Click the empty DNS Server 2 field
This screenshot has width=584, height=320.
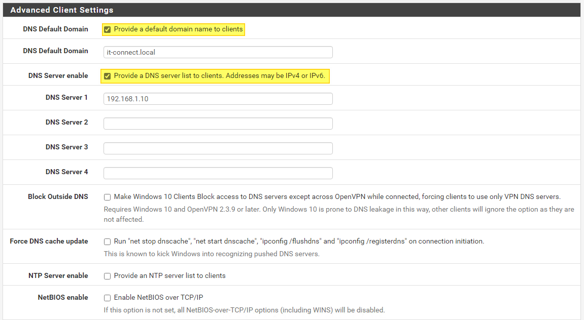217,124
